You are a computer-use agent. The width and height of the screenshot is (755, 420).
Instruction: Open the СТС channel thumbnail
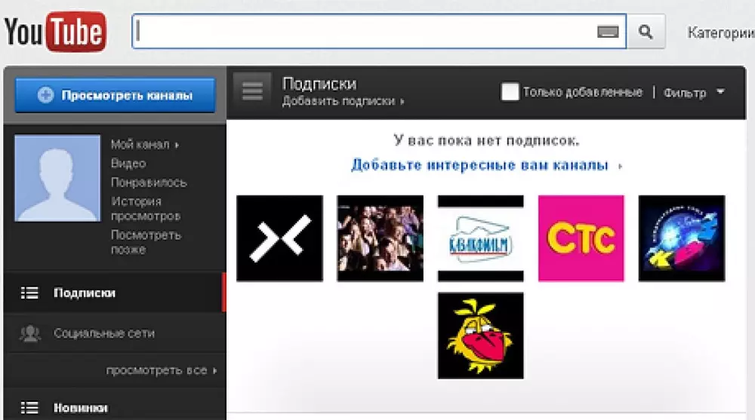581,238
